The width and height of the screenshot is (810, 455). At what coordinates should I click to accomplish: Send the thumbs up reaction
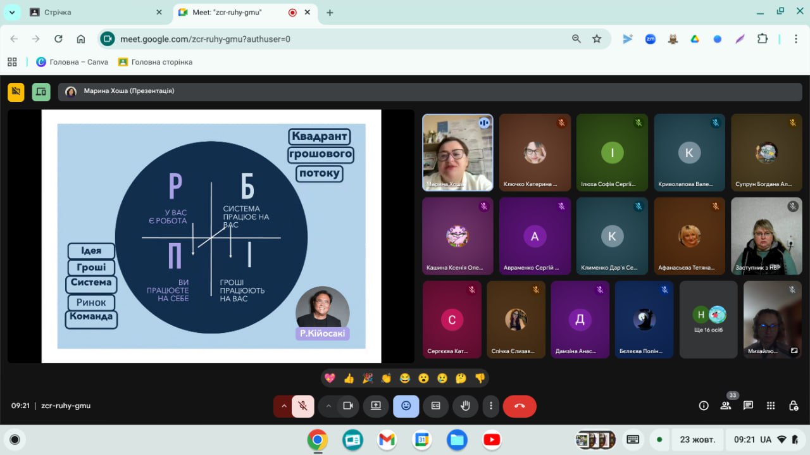(x=349, y=378)
